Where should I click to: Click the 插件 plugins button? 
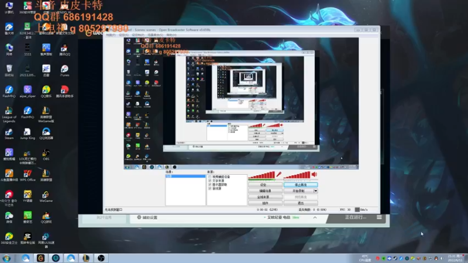click(x=265, y=203)
